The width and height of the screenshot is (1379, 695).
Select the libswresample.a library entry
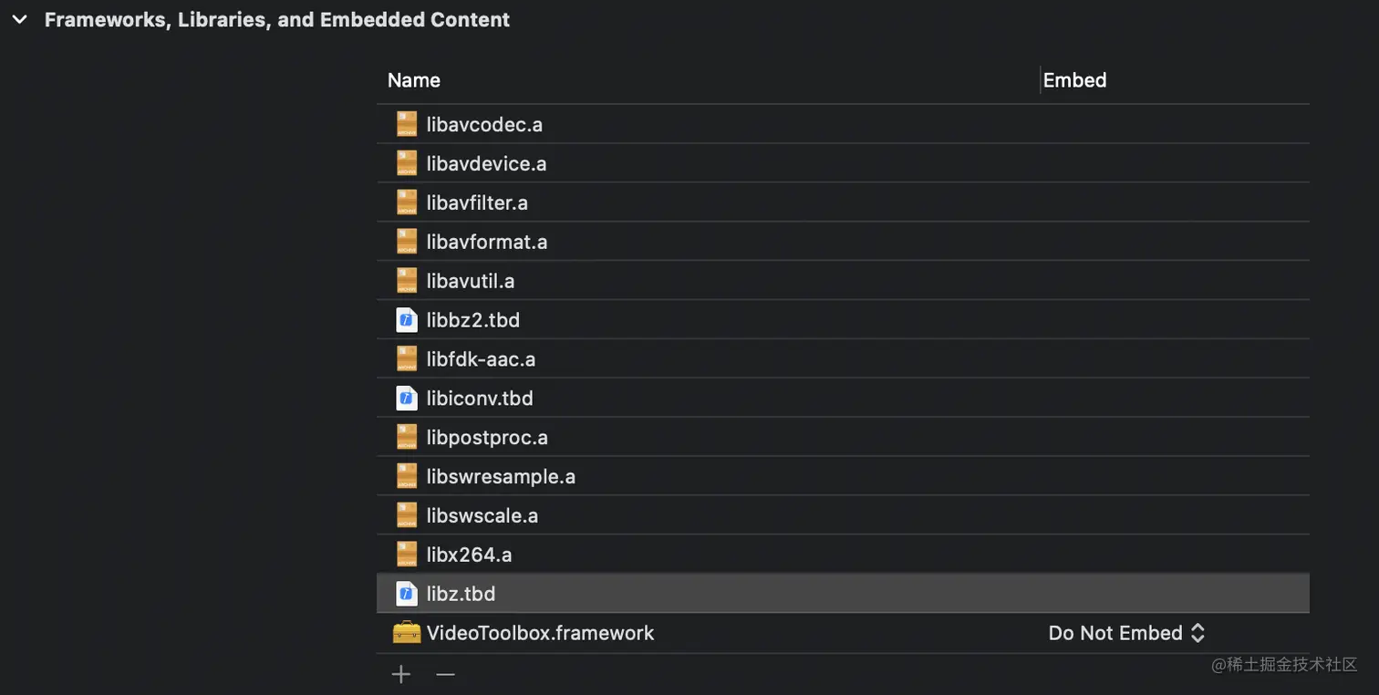[501, 477]
